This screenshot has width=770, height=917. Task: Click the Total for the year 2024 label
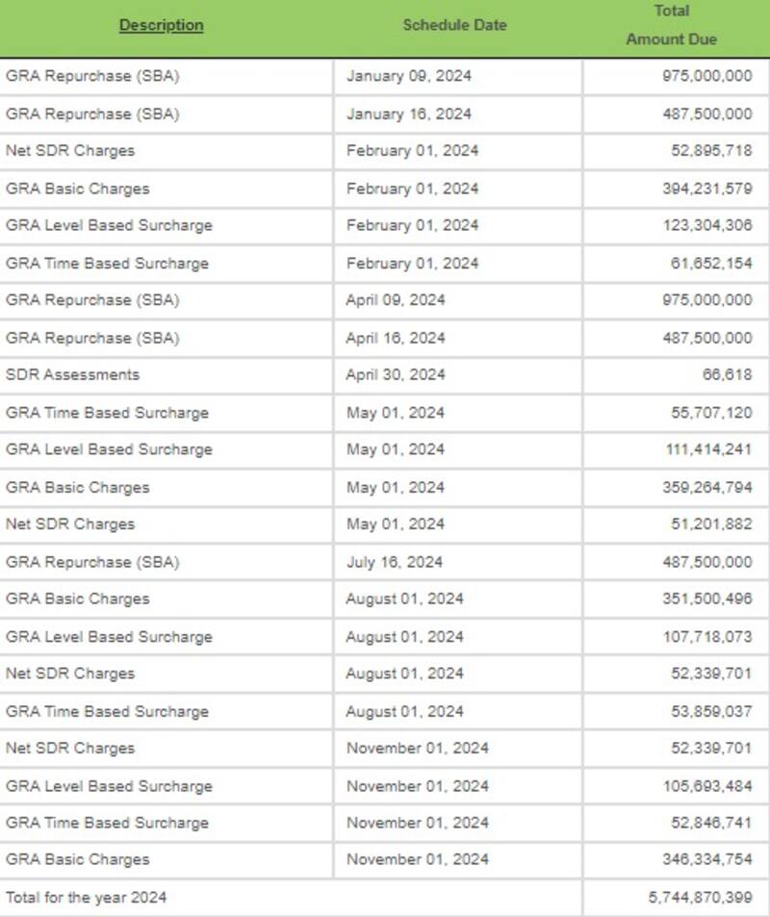[86, 897]
